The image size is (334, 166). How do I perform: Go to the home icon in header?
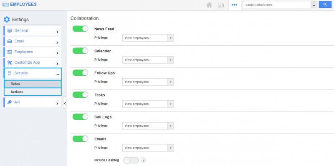(209, 5)
